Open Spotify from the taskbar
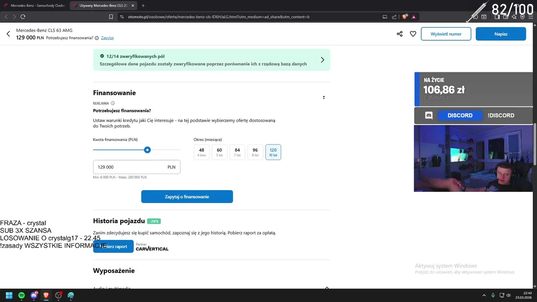The image size is (537, 302). click(x=21, y=295)
